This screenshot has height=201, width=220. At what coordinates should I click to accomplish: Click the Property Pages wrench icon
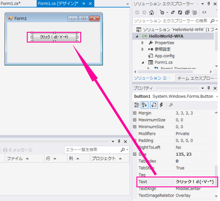(x=171, y=105)
